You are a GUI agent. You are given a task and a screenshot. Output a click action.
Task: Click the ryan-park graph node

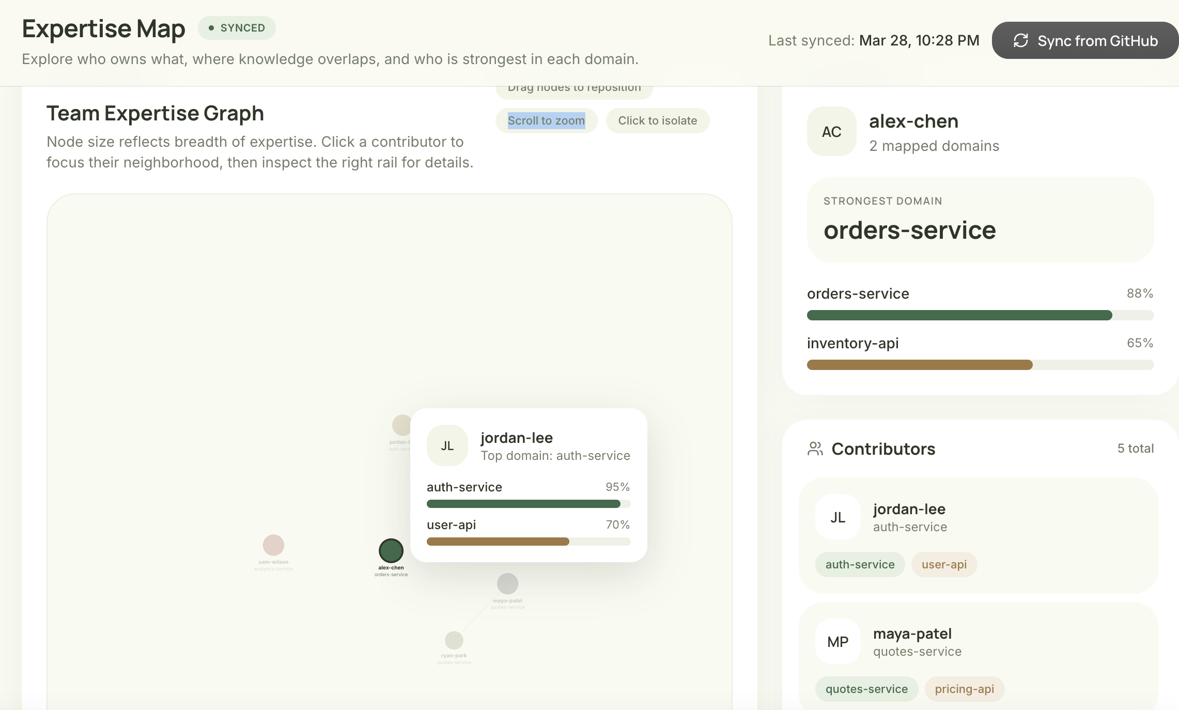coord(454,640)
